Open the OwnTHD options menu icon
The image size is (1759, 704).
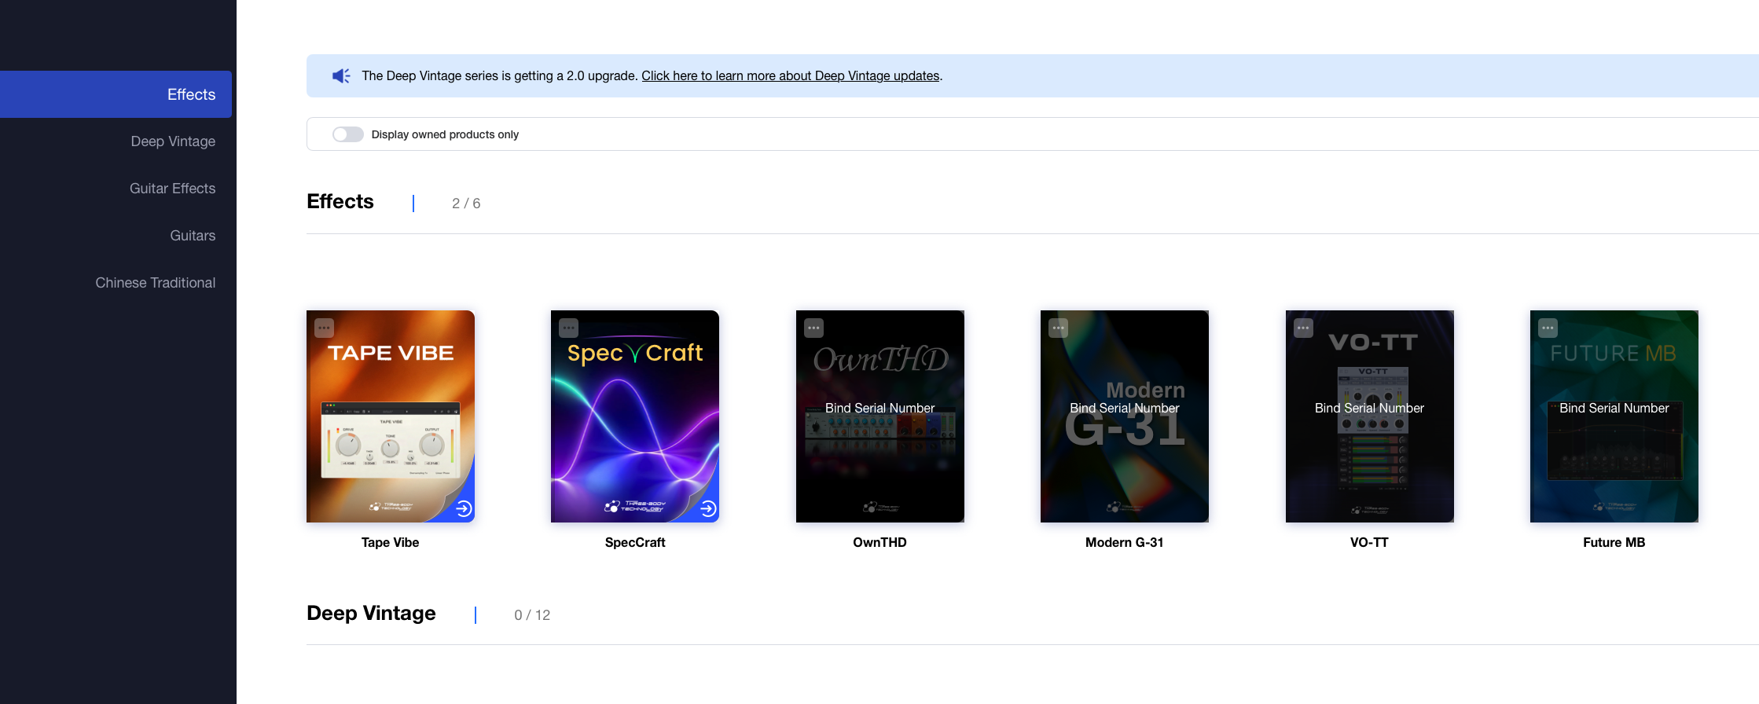coord(813,328)
